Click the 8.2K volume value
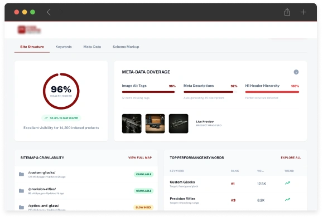 point(261,200)
